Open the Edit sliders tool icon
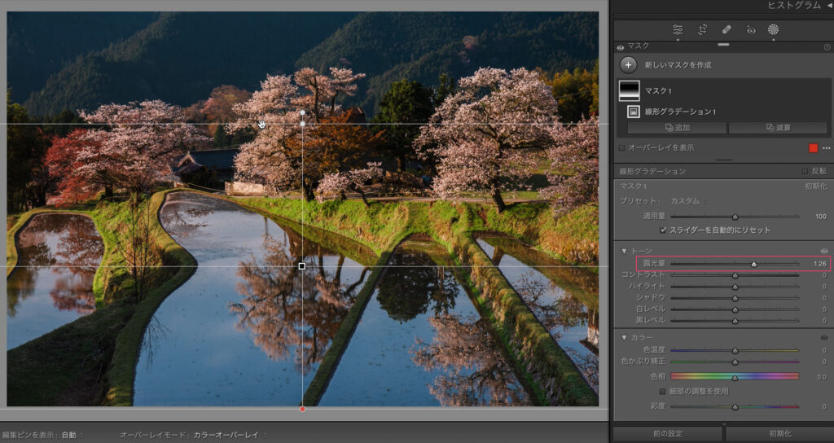This screenshot has width=834, height=443. [678, 29]
